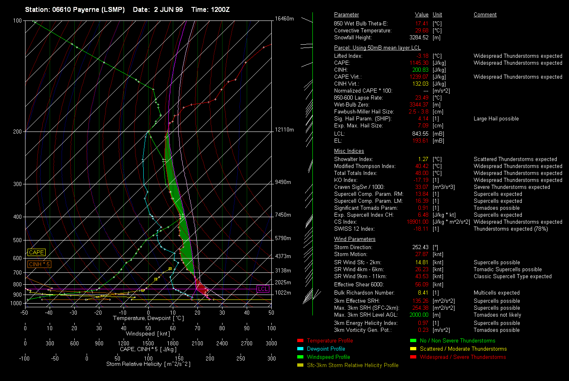Click the cyan Dewpoint Profile legend square

(x=300, y=349)
